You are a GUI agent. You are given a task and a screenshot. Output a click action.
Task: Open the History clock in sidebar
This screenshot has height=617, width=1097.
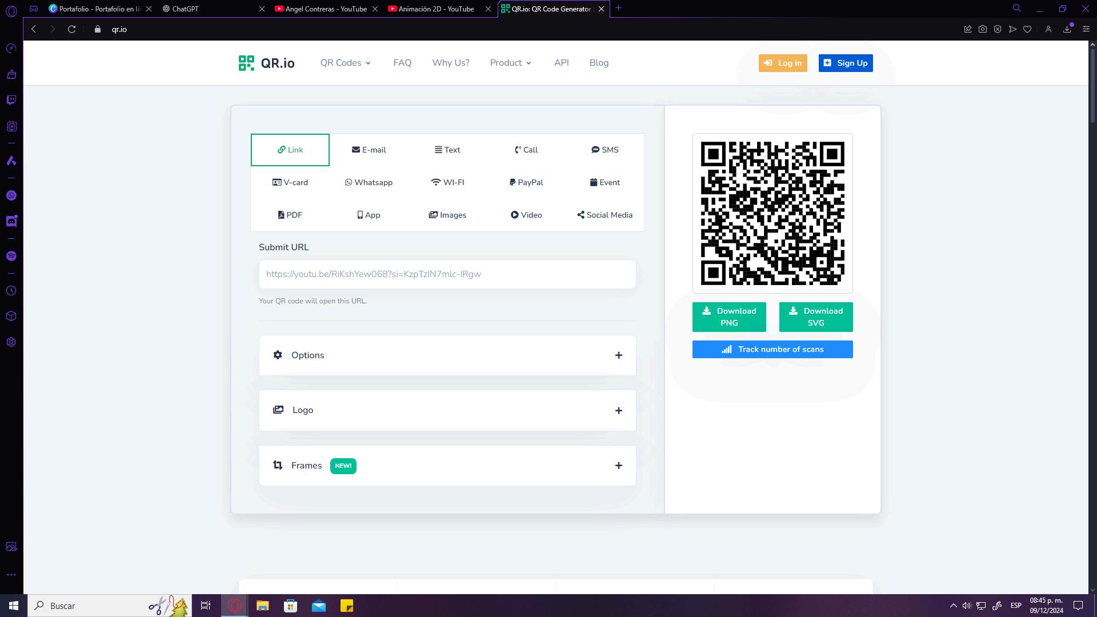point(11,291)
